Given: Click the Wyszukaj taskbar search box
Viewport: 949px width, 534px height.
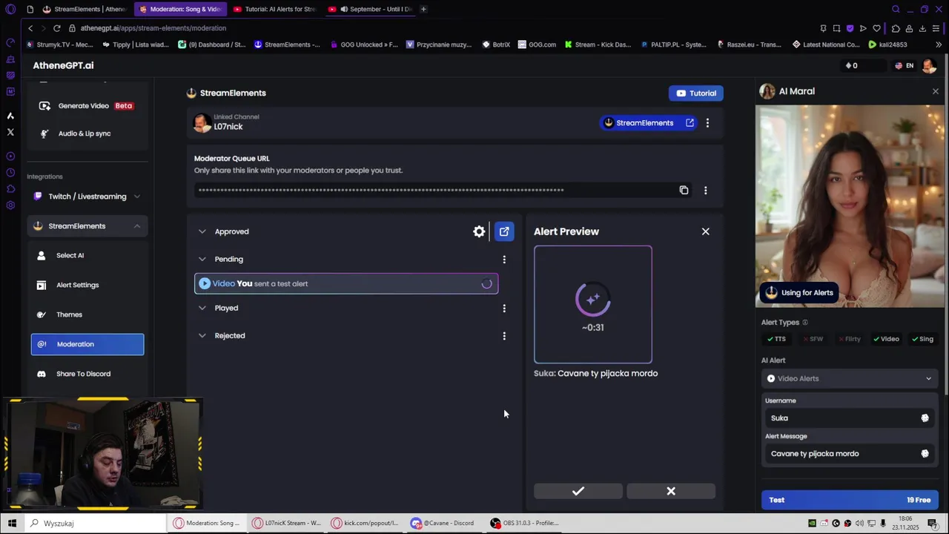Looking at the screenshot, I should 96,523.
